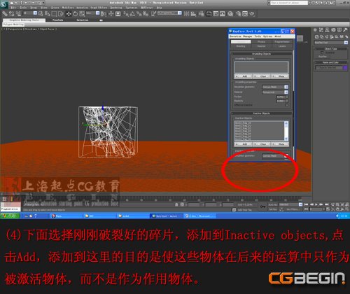
Task: Enable the AutoGrid checkbox
Action: (322, 52)
